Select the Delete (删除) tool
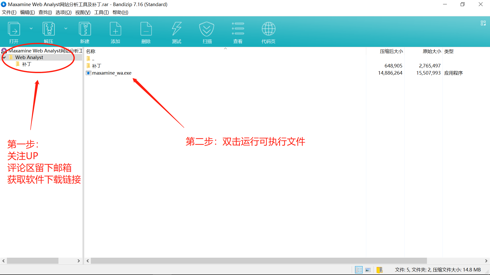This screenshot has height=275, width=490. [146, 32]
